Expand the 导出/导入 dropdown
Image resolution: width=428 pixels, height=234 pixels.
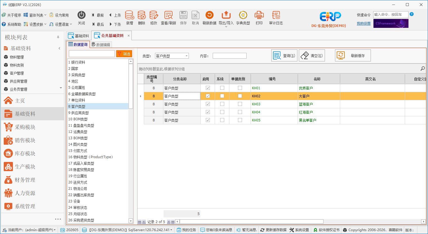pos(226,27)
